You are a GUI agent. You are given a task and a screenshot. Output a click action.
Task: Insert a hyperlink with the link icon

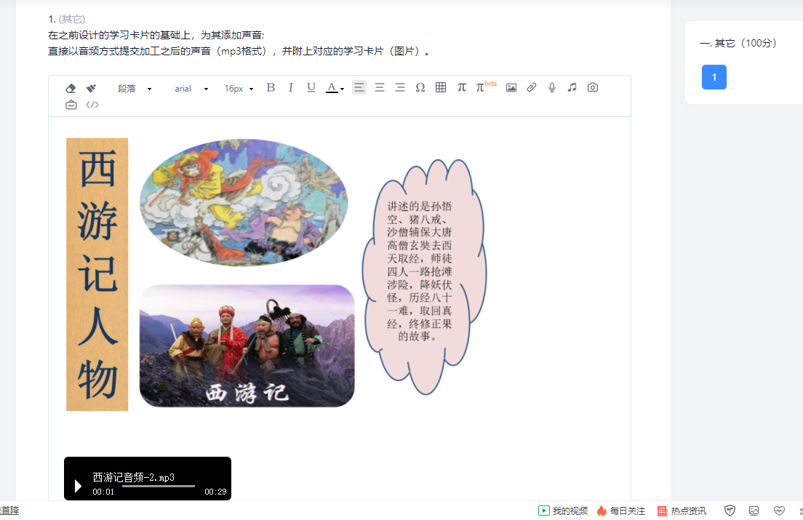(532, 87)
